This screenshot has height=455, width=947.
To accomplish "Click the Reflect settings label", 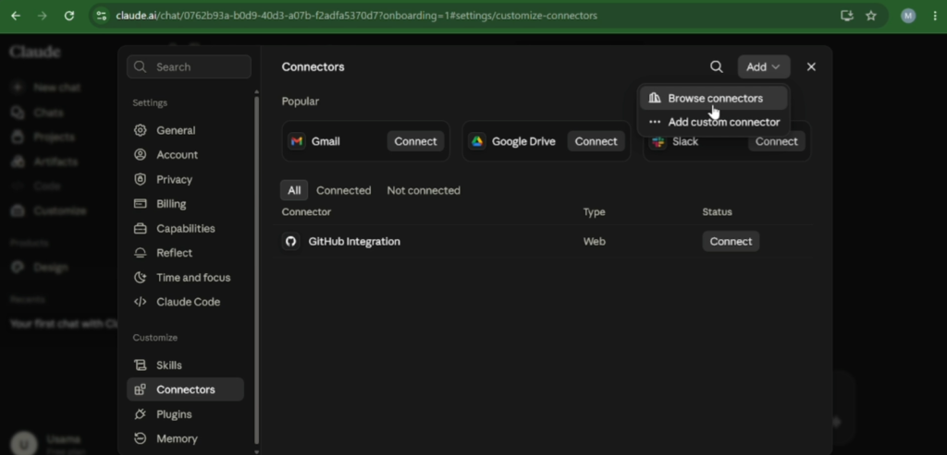I will click(x=175, y=253).
